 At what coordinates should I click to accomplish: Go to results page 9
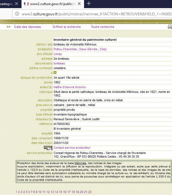pyautogui.click(x=37, y=192)
